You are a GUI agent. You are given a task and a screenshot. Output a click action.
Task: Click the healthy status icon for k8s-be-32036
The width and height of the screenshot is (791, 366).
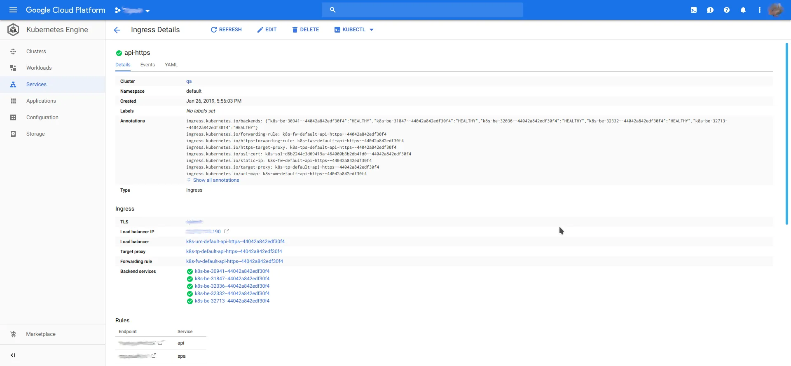pos(190,286)
